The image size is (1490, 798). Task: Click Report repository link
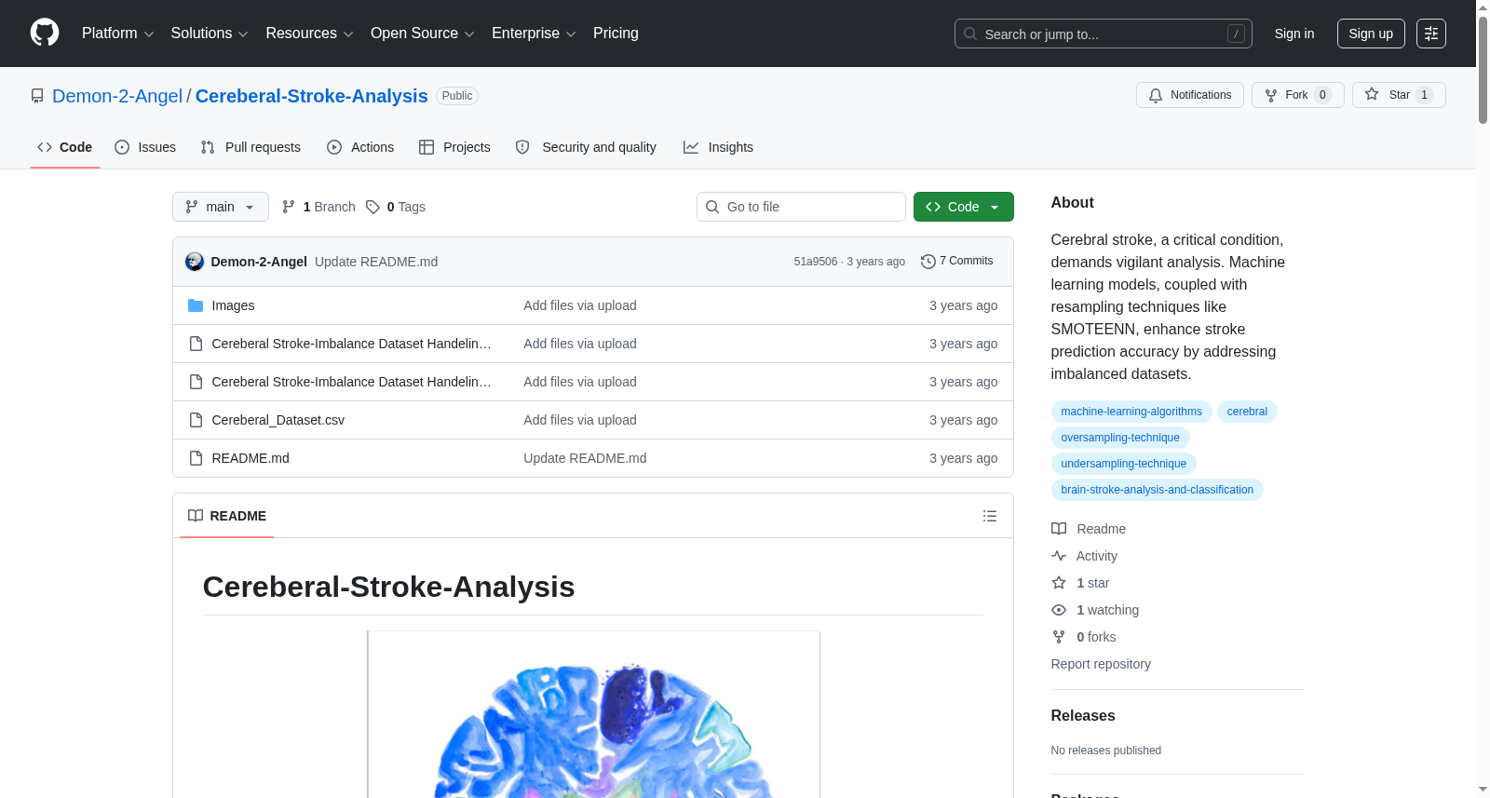click(1101, 664)
